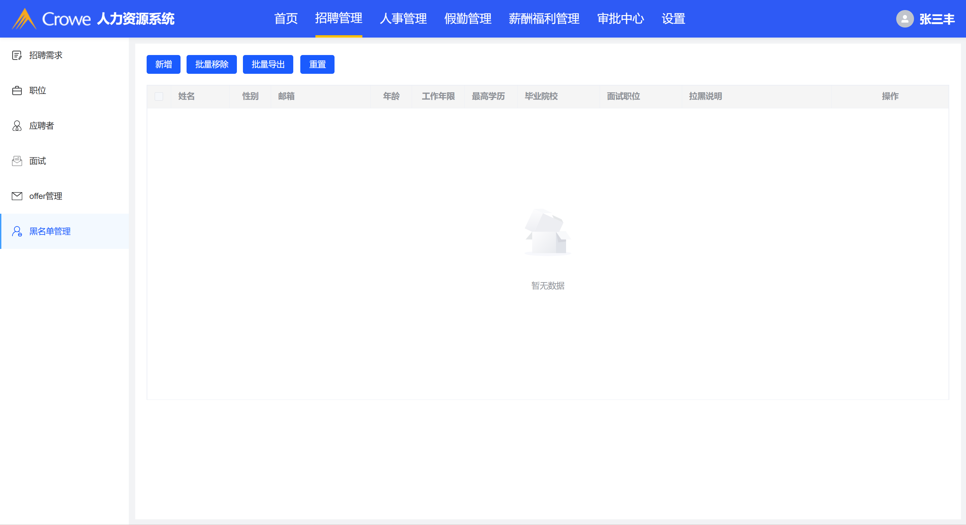Click the 面试 sidebar icon

click(x=17, y=161)
